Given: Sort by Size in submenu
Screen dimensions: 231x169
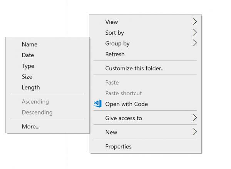Looking at the screenshot, I should [27, 76].
